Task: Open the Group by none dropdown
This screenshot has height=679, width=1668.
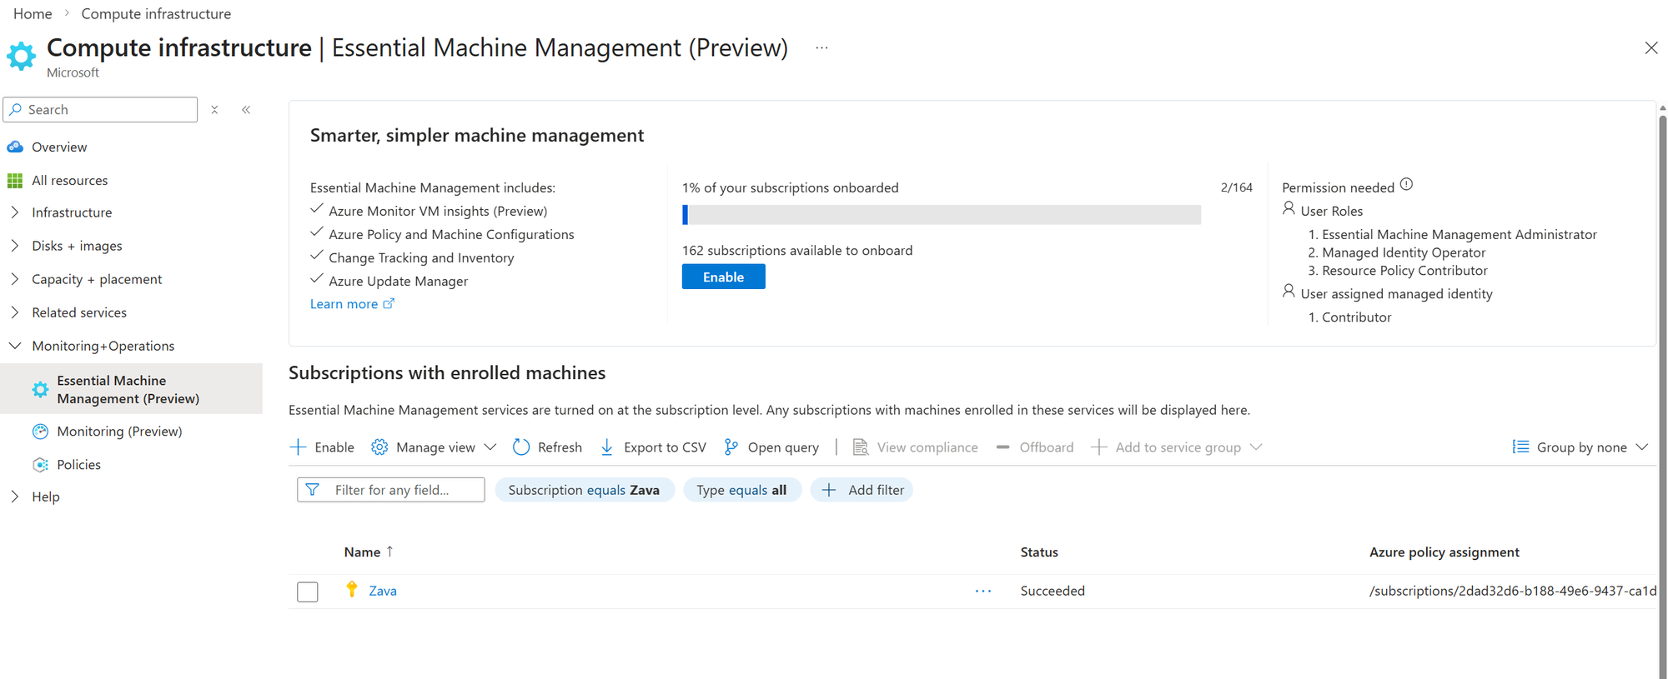Action: (x=1580, y=447)
